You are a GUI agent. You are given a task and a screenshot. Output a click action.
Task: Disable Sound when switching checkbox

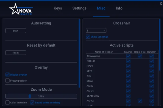32,103
